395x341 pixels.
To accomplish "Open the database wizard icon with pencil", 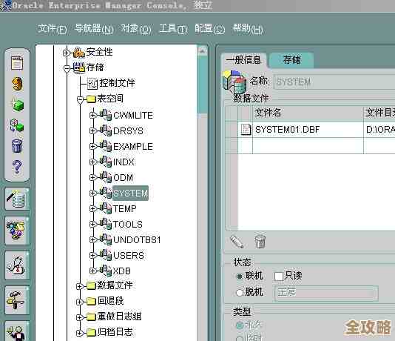I will (x=17, y=199).
